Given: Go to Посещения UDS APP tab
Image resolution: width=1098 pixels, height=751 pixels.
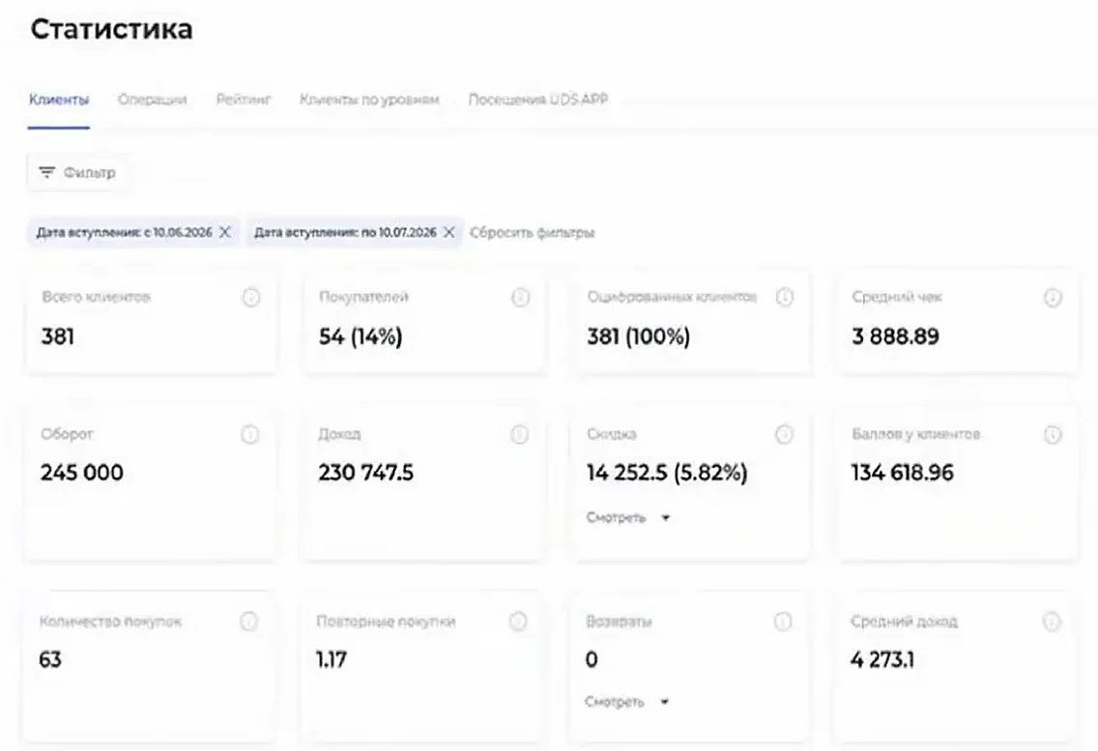Looking at the screenshot, I should (537, 100).
